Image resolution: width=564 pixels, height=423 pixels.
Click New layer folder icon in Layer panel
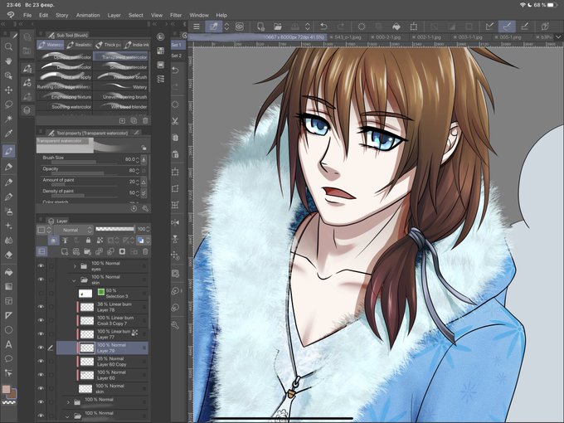click(x=87, y=251)
